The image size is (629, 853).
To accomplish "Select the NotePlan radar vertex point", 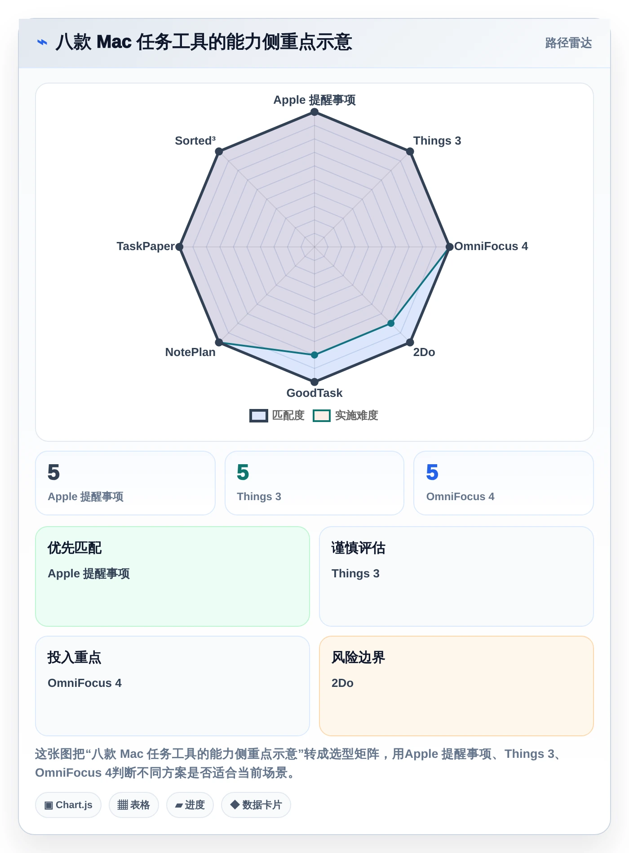I will click(219, 343).
